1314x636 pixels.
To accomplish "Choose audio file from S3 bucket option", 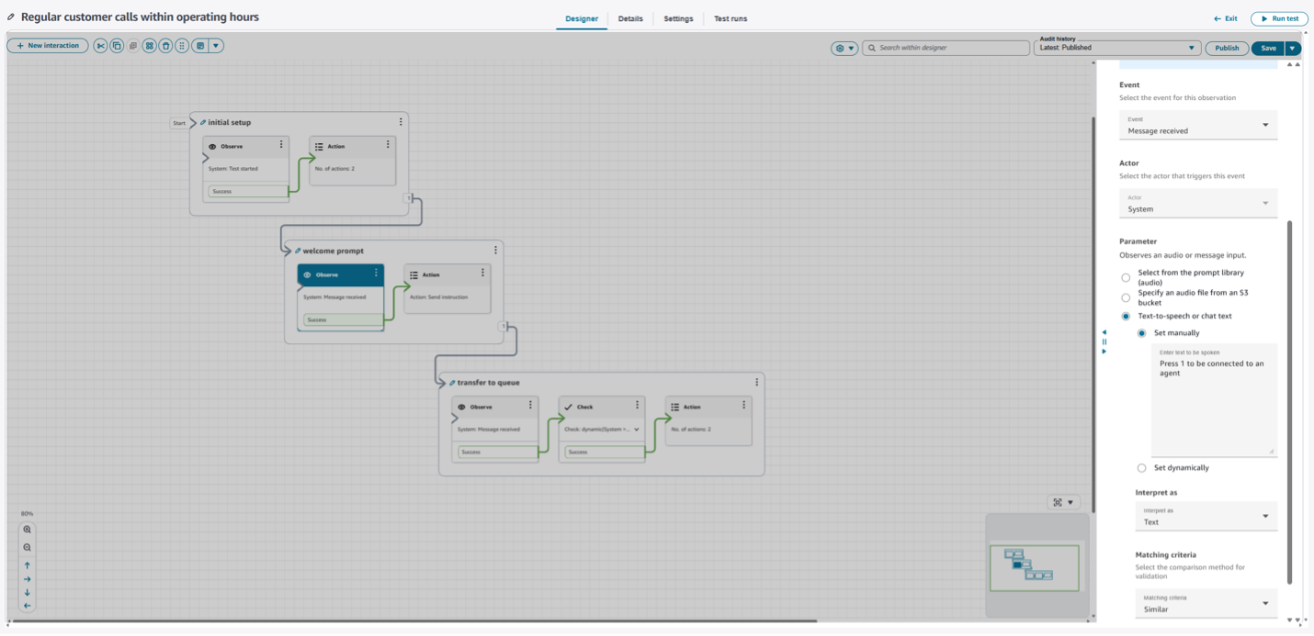I will pos(1126,297).
